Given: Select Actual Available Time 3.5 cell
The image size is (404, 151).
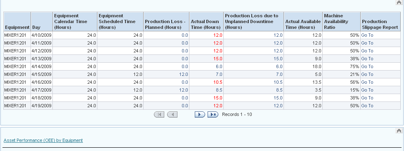Looking at the screenshot, I should pyautogui.click(x=303, y=90).
